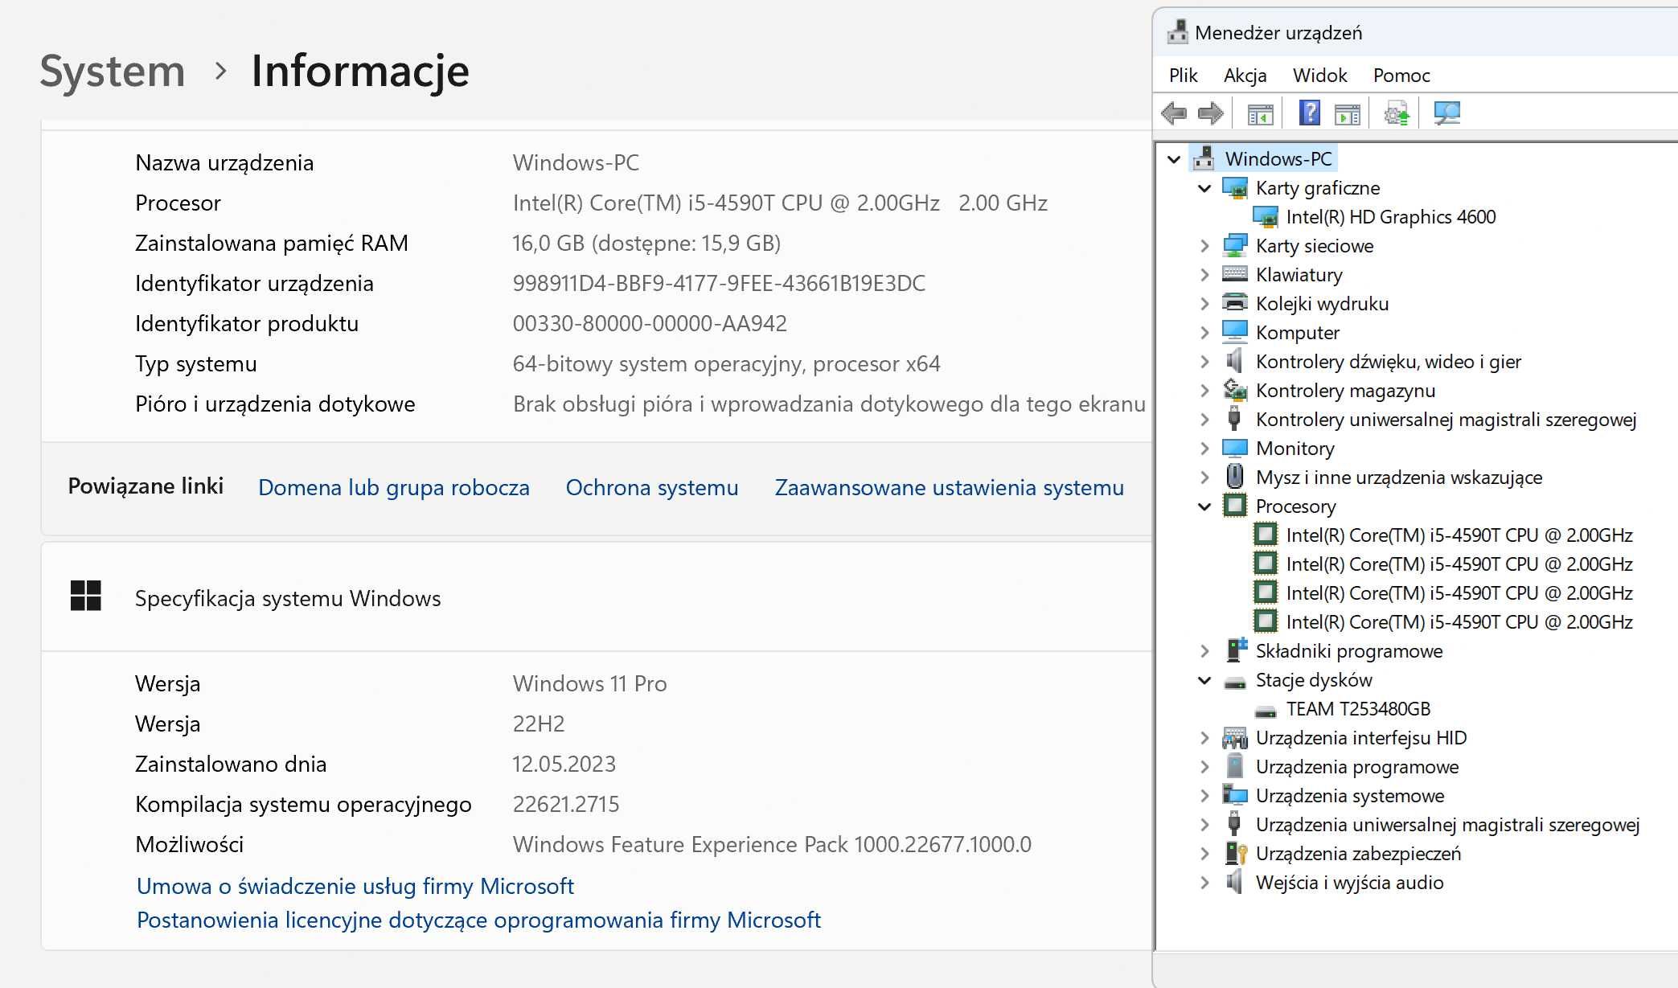Click the update driver toolbar icon
This screenshot has width=1678, height=988.
tap(1397, 113)
